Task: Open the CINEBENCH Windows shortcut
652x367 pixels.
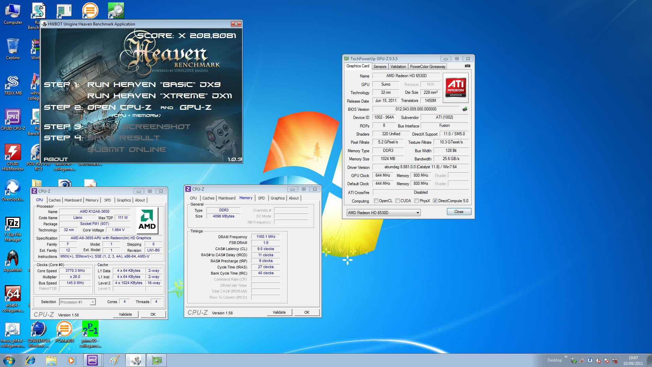Action: coord(38,335)
